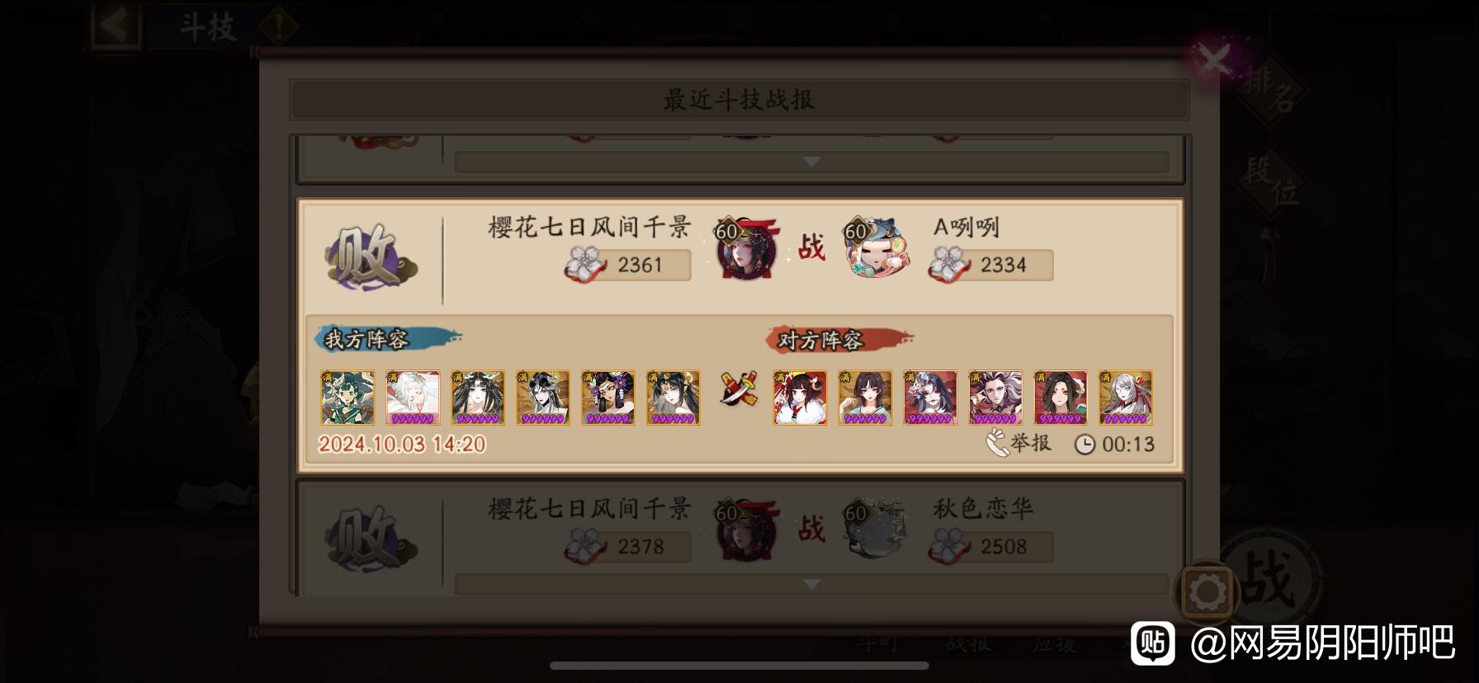Open the 排名 ranking tab
This screenshot has height=683, width=1479.
[1272, 92]
